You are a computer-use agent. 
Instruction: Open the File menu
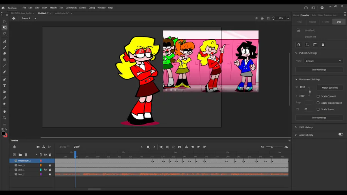24,8
